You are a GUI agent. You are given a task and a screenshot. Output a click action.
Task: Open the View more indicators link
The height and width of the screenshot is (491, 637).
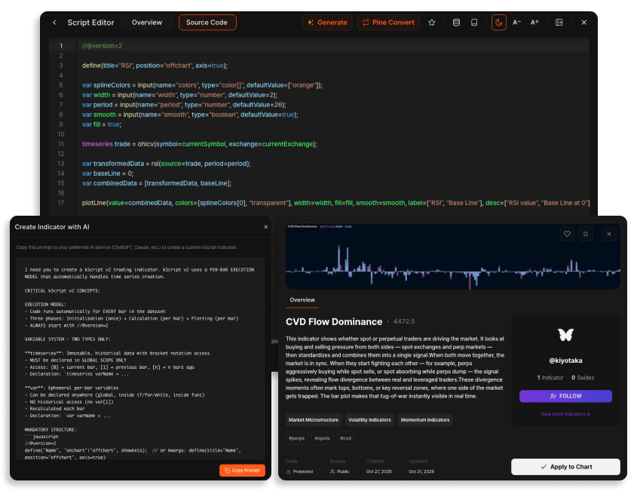point(565,414)
